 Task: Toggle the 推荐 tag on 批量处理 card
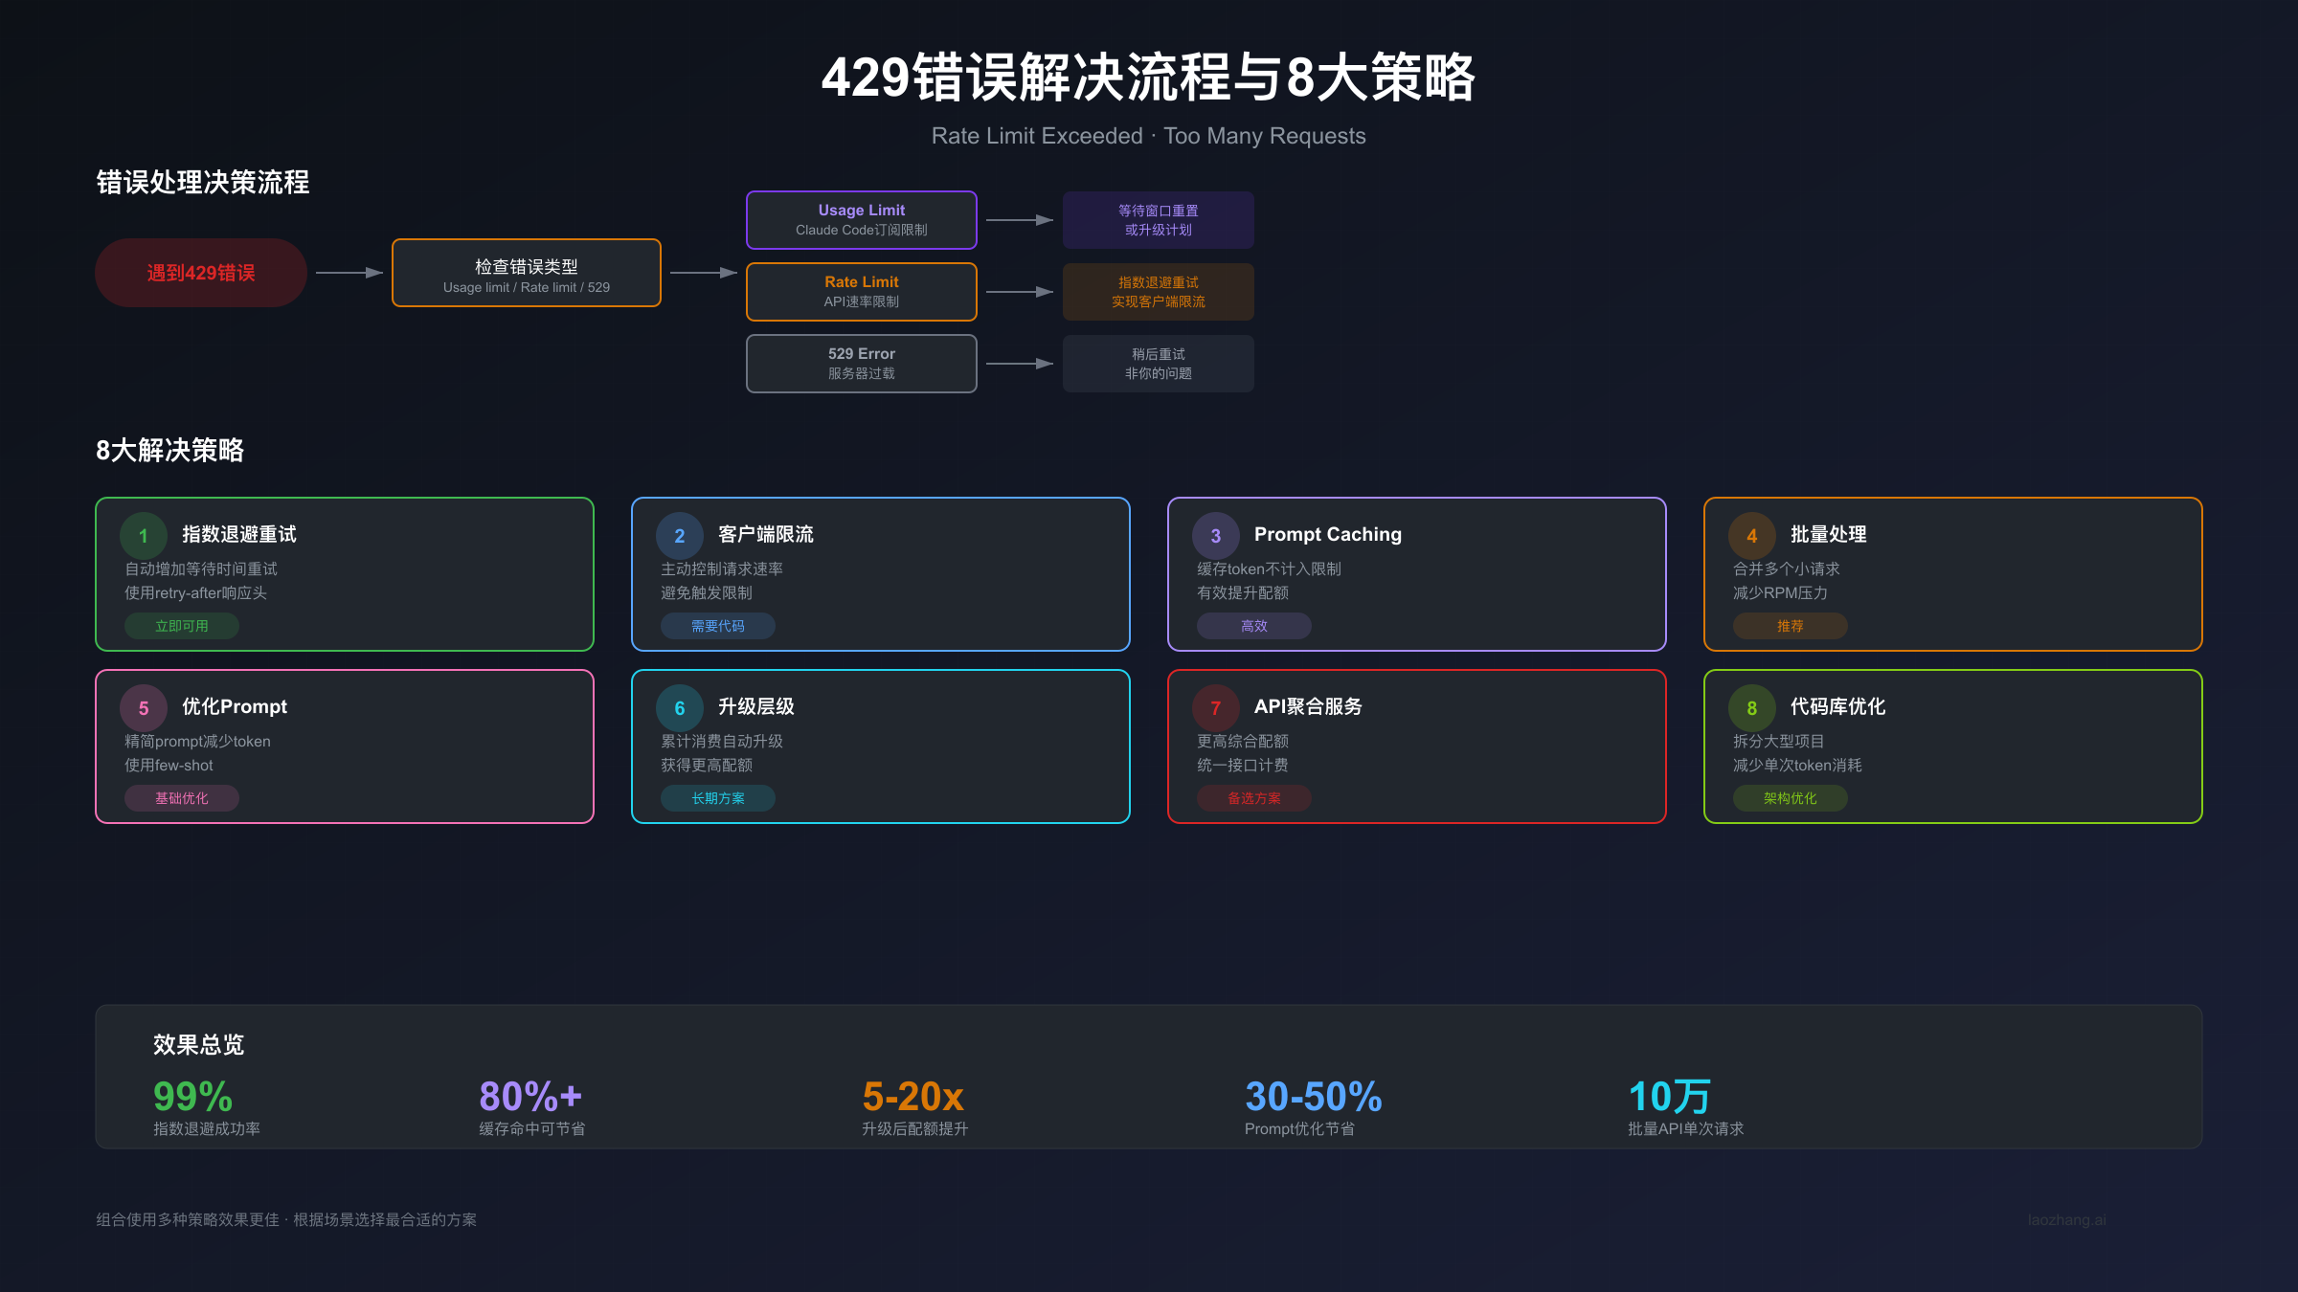1789,626
